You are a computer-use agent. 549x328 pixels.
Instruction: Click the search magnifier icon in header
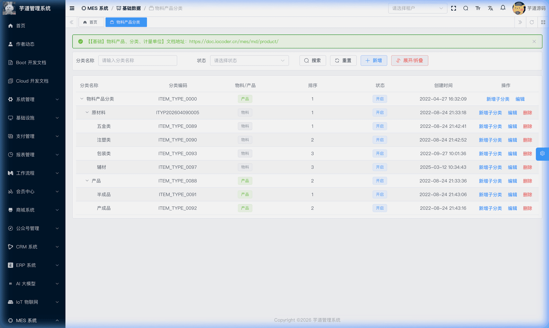coord(466,8)
